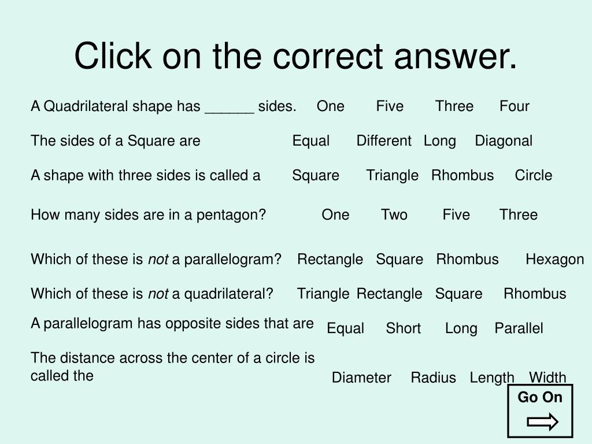The height and width of the screenshot is (444, 592).
Task: Choose "One" in the quadrilateral sides row
Action: 330,106
